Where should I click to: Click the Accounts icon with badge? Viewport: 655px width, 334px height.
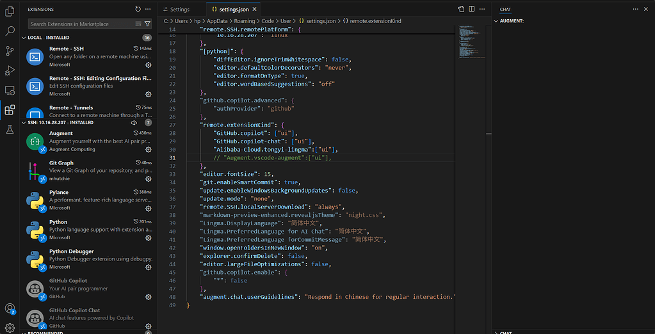(x=9, y=308)
